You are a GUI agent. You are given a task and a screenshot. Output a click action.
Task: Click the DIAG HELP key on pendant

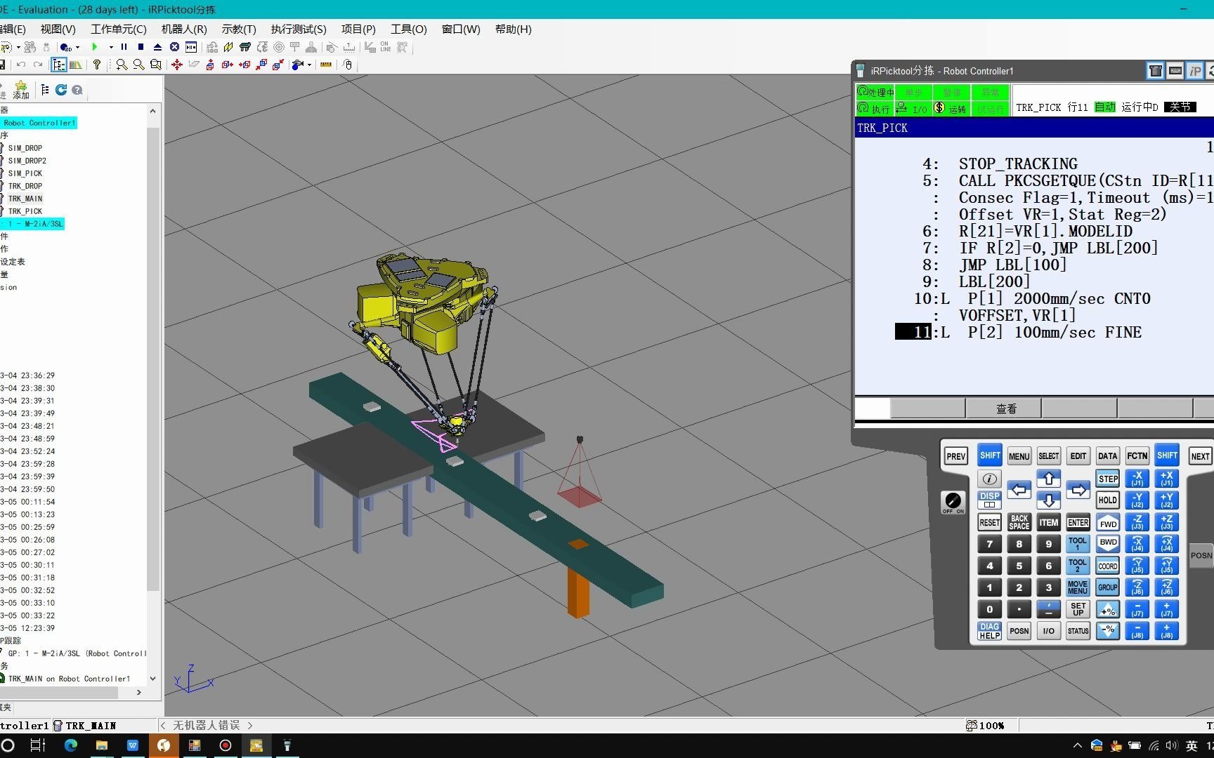(989, 631)
